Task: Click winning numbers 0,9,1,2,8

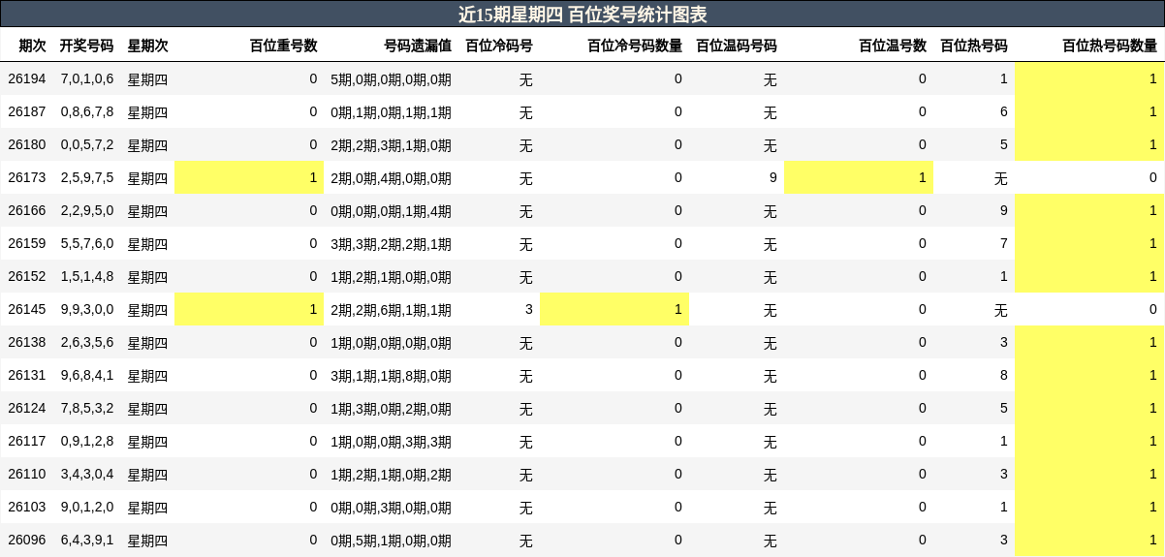Action: click(87, 441)
